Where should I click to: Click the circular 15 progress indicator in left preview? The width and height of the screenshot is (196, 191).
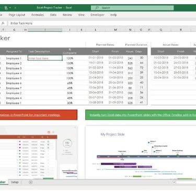tap(67, 144)
